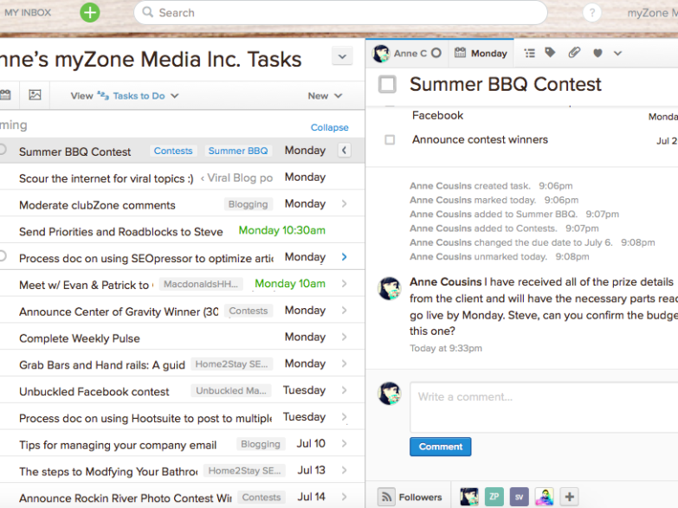Select the ZP follower avatar
Image resolution: width=678 pixels, height=508 pixels.
(x=494, y=497)
